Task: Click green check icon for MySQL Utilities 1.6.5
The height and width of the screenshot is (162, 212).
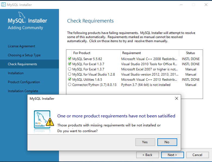Action: tap(70, 79)
